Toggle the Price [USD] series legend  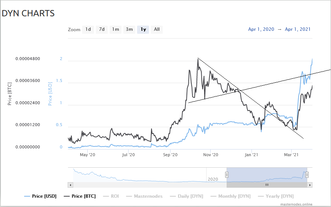point(40,196)
